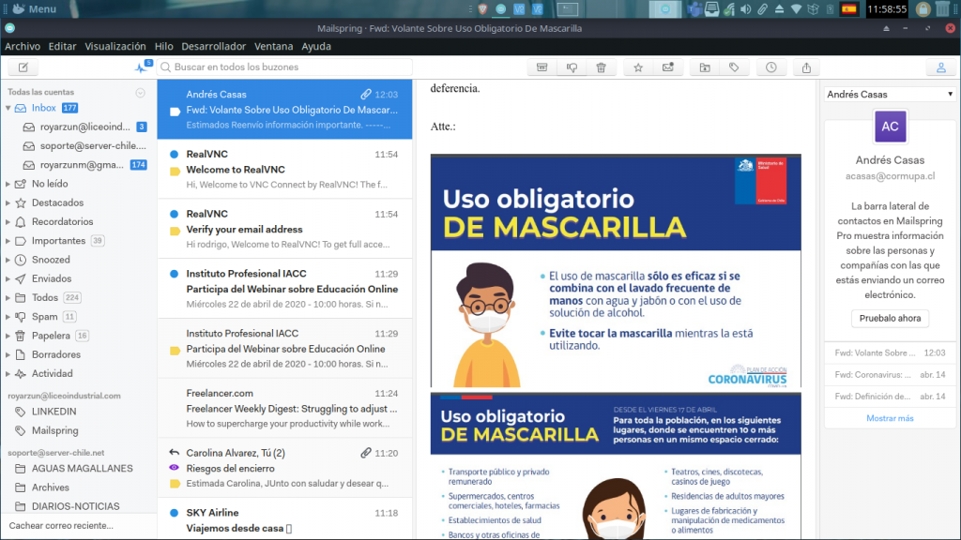Open the Desarrollador menu
This screenshot has width=961, height=540.
[x=213, y=46]
